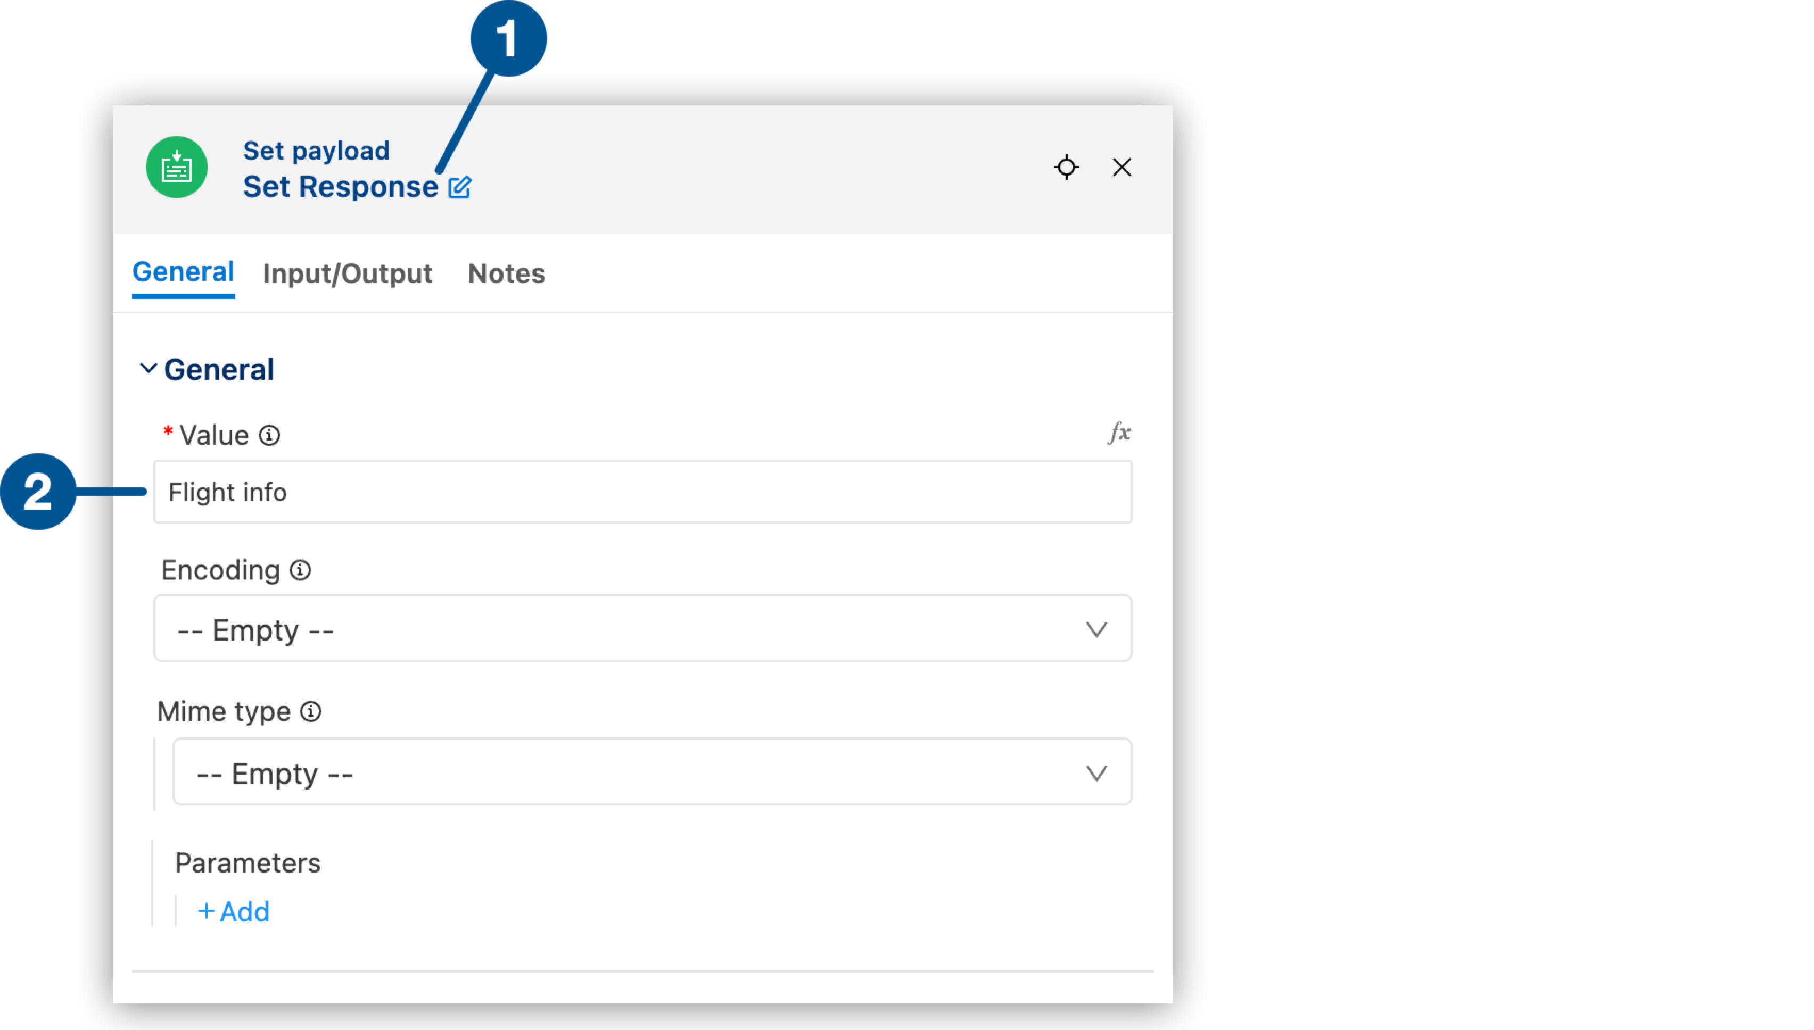Open the Mime type dropdown
This screenshot has height=1030, width=1814.
pos(1097,772)
